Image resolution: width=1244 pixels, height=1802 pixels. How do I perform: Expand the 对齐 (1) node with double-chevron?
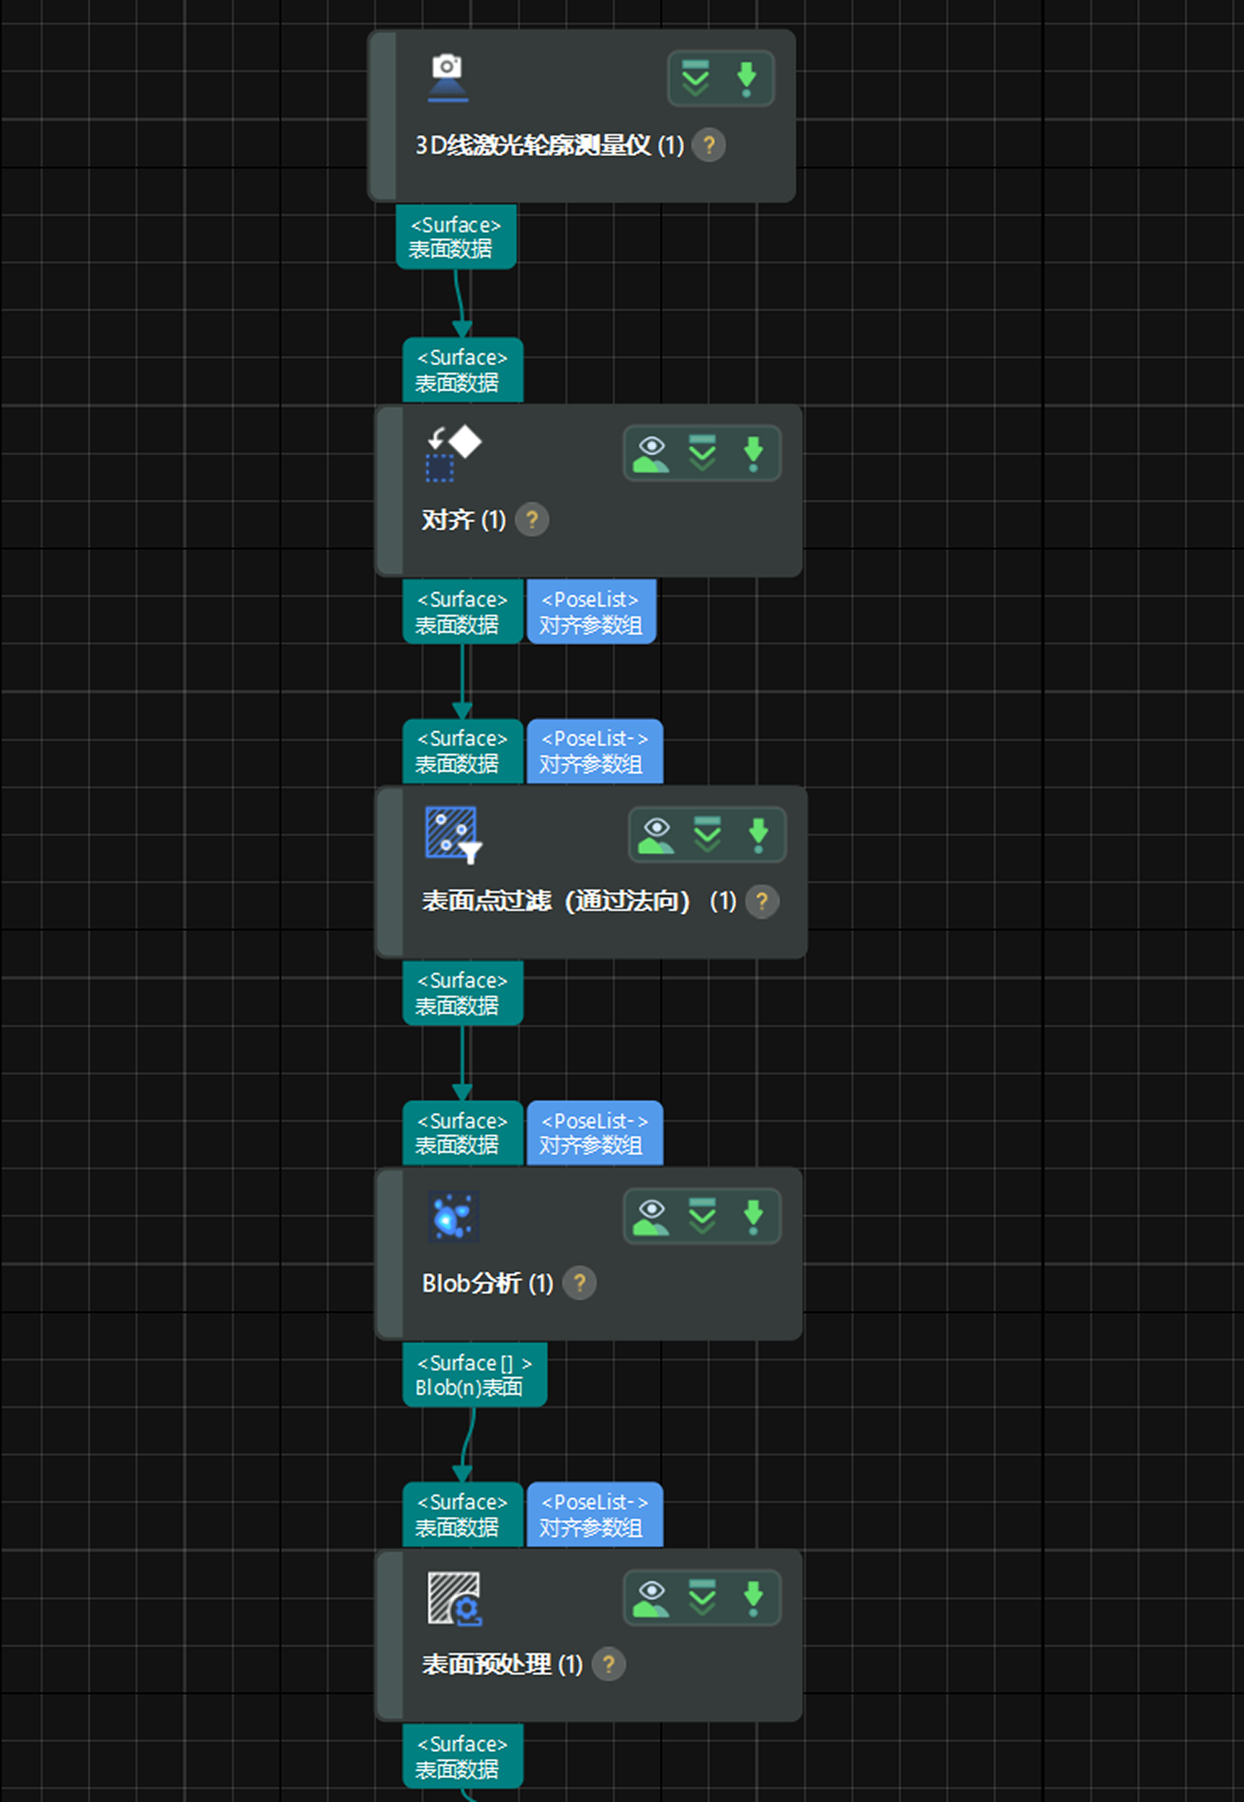[702, 454]
